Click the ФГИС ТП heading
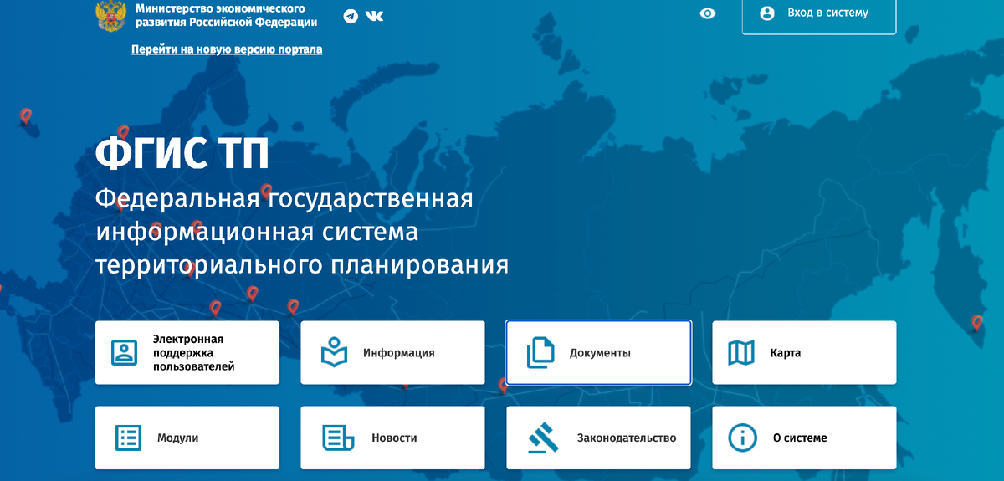1004x481 pixels. (182, 153)
